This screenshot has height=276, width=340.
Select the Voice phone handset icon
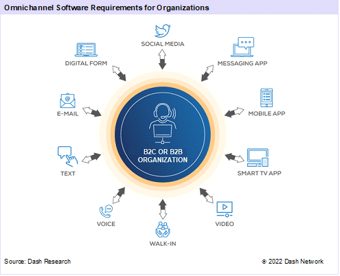pyautogui.click(x=106, y=211)
